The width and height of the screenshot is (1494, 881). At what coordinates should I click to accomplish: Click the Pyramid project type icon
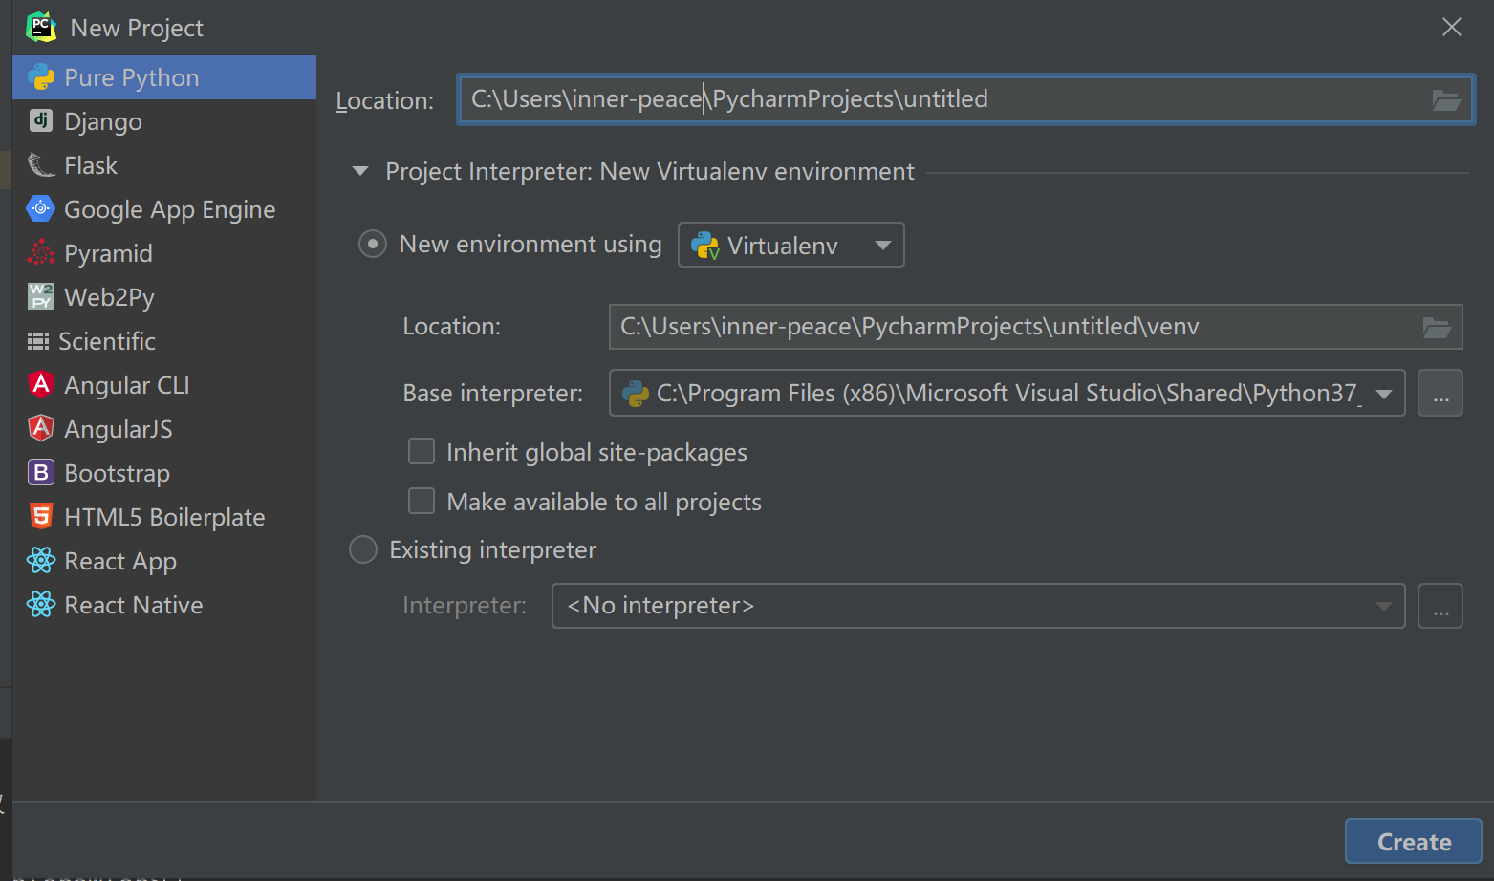pyautogui.click(x=41, y=252)
